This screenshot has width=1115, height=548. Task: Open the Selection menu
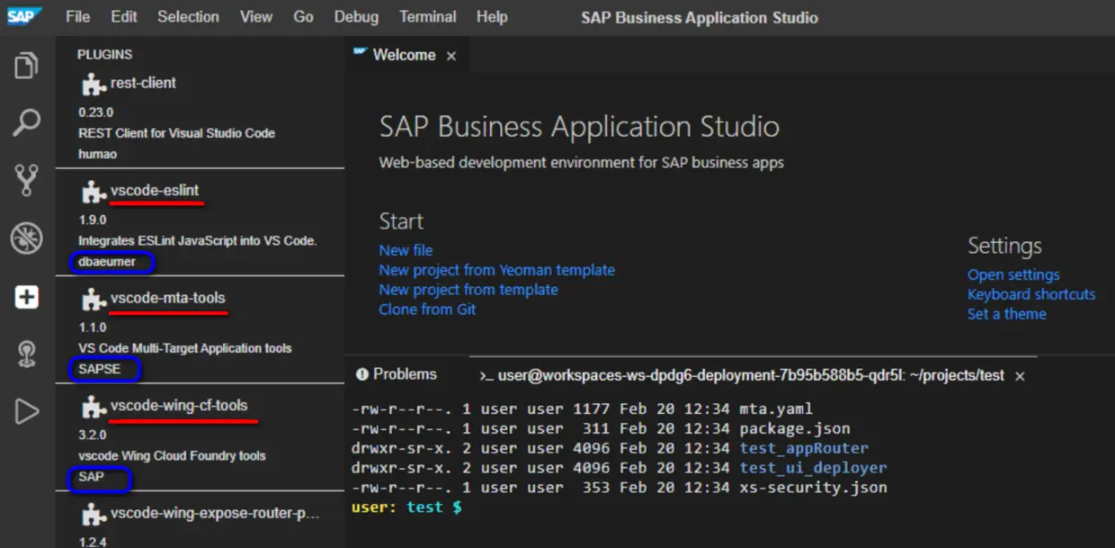[x=188, y=17]
